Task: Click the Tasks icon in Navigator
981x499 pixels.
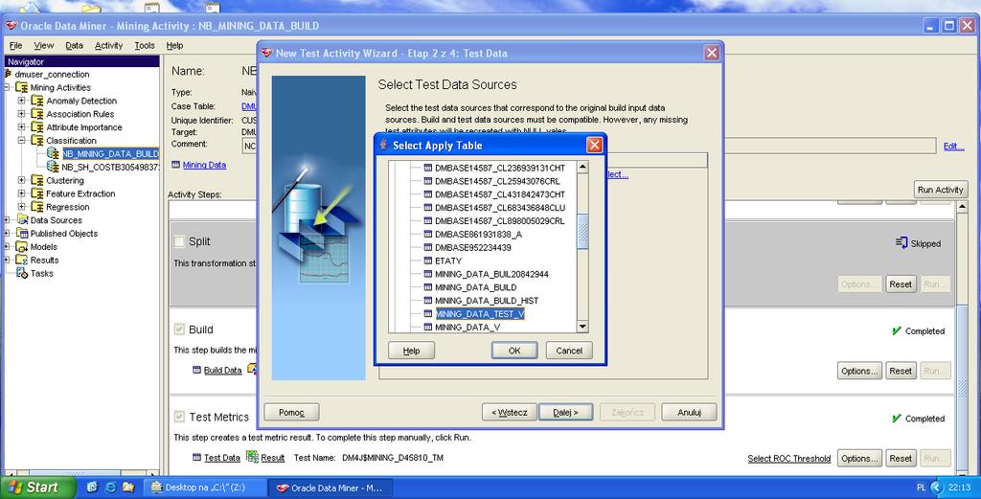Action: pyautogui.click(x=22, y=273)
